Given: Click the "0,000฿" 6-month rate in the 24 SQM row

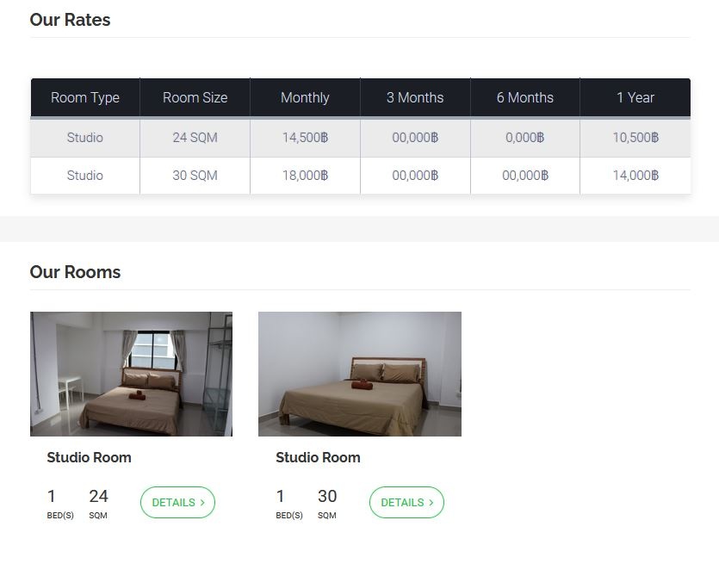Looking at the screenshot, I should pos(525,138).
